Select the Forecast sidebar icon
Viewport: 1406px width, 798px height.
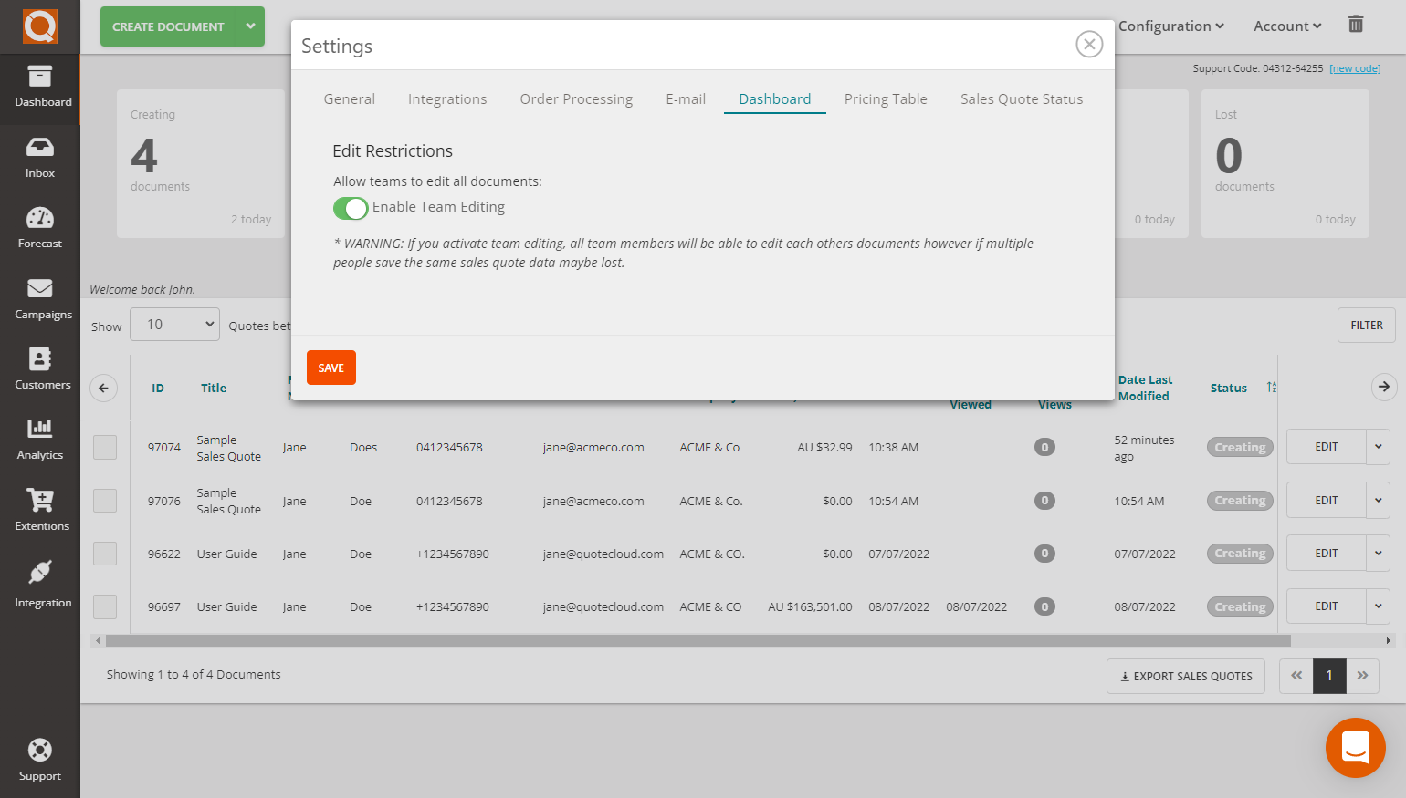[39, 228]
